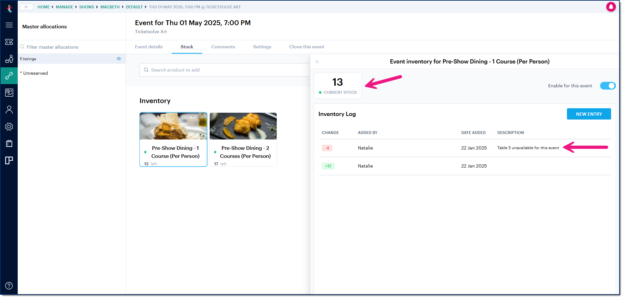Click the '17 left' stock label
623x298 pixels.
tap(220, 164)
